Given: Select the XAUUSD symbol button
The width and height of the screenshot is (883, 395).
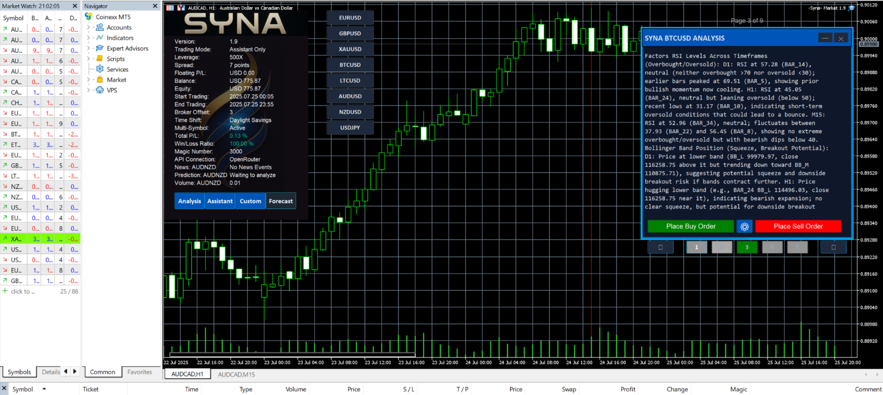Looking at the screenshot, I should (x=350, y=49).
